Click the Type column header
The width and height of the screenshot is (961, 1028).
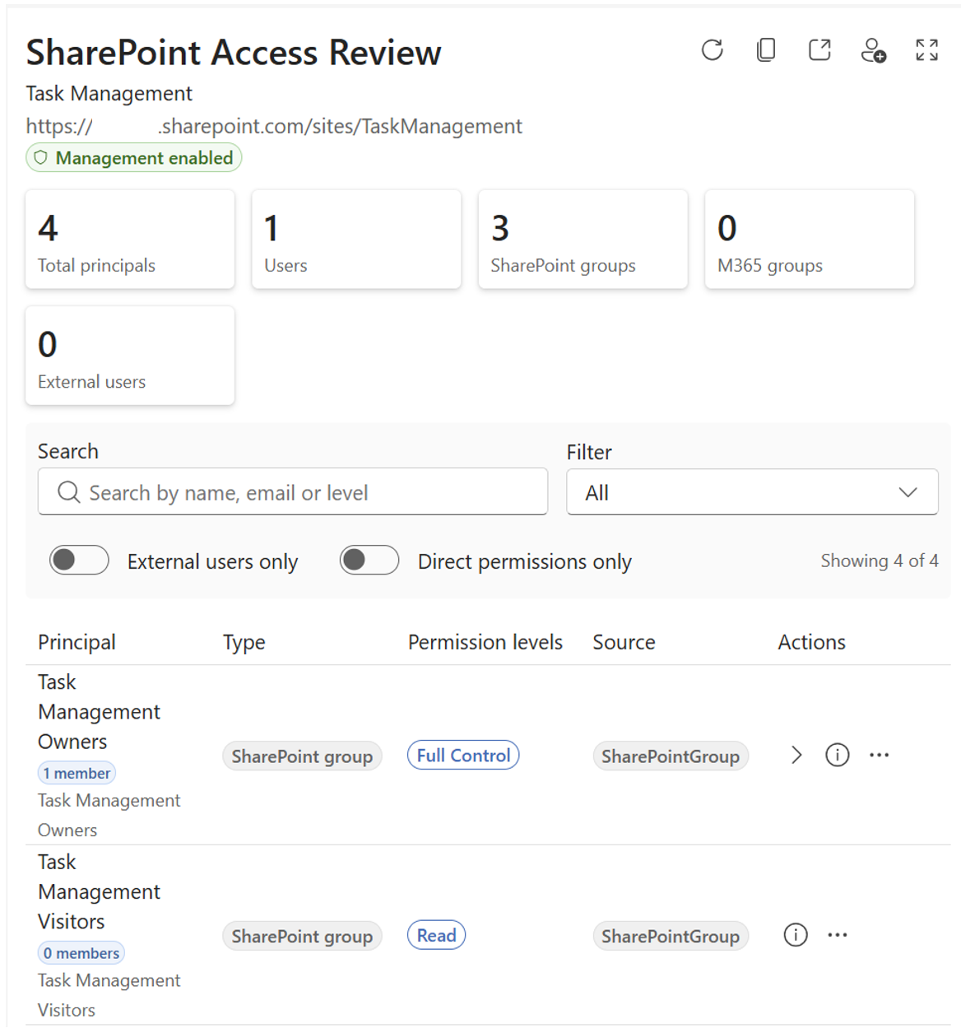pos(244,642)
